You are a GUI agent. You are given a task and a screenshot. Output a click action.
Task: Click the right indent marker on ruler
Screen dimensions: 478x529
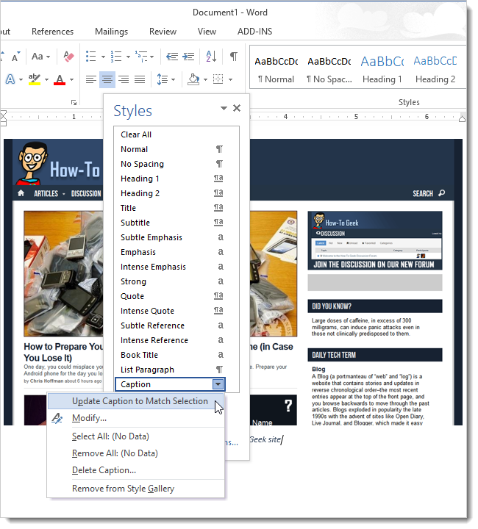pos(462,118)
